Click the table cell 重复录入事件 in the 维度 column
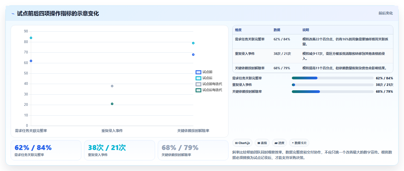Screen dimensions: 404x171 pyautogui.click(x=245, y=54)
